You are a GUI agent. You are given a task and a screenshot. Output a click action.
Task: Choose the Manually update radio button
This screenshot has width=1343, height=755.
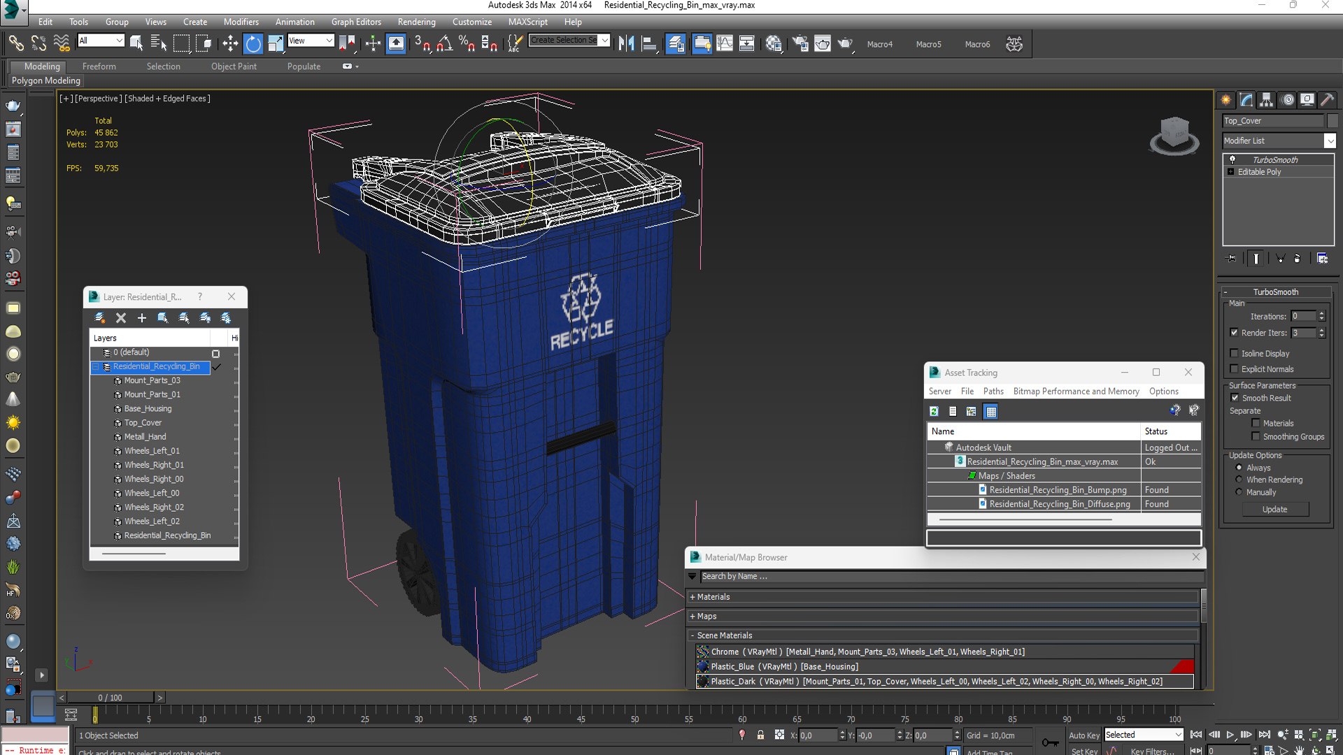1239,492
